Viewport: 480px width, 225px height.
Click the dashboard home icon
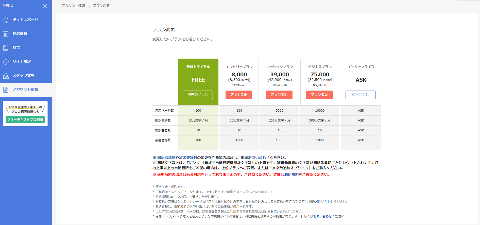6,20
